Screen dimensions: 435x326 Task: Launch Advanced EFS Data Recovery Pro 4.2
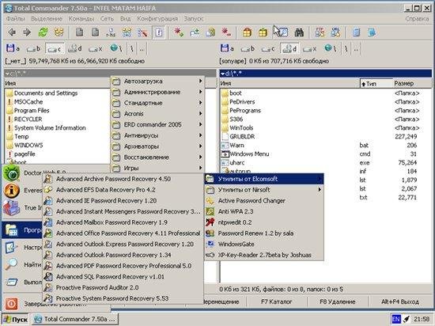[123, 190]
